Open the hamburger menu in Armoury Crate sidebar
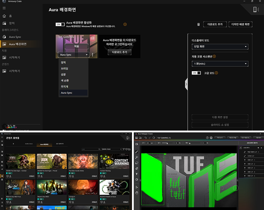264x210 pixels. [4, 8]
